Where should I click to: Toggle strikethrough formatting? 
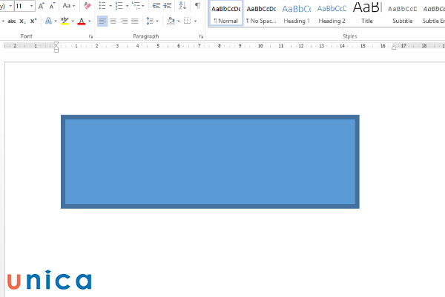(12, 21)
